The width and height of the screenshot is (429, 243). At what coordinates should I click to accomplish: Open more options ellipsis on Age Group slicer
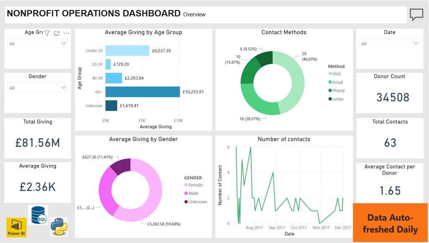pos(66,33)
